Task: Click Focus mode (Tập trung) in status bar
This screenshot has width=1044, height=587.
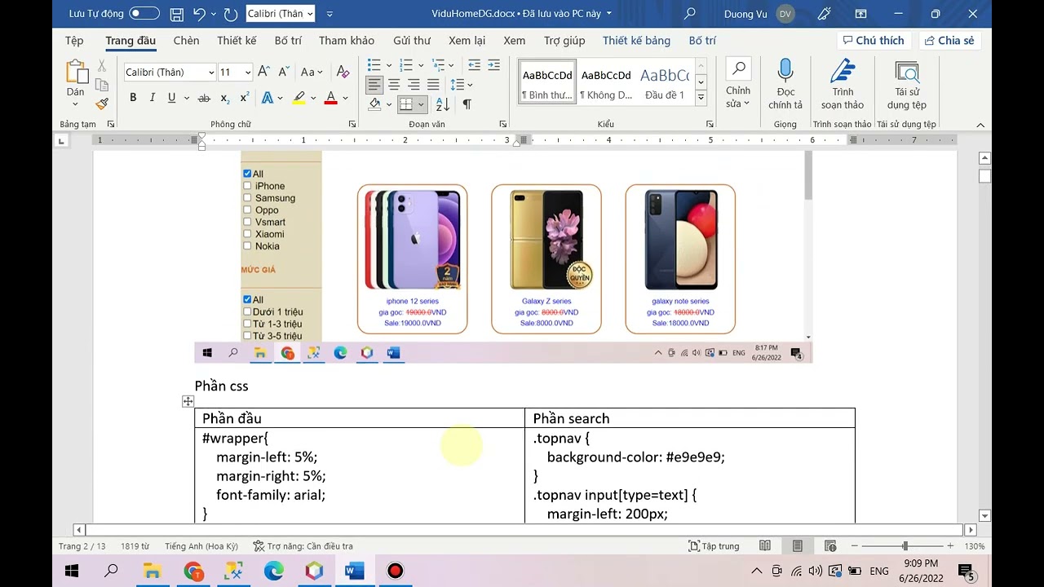Action: [x=714, y=546]
